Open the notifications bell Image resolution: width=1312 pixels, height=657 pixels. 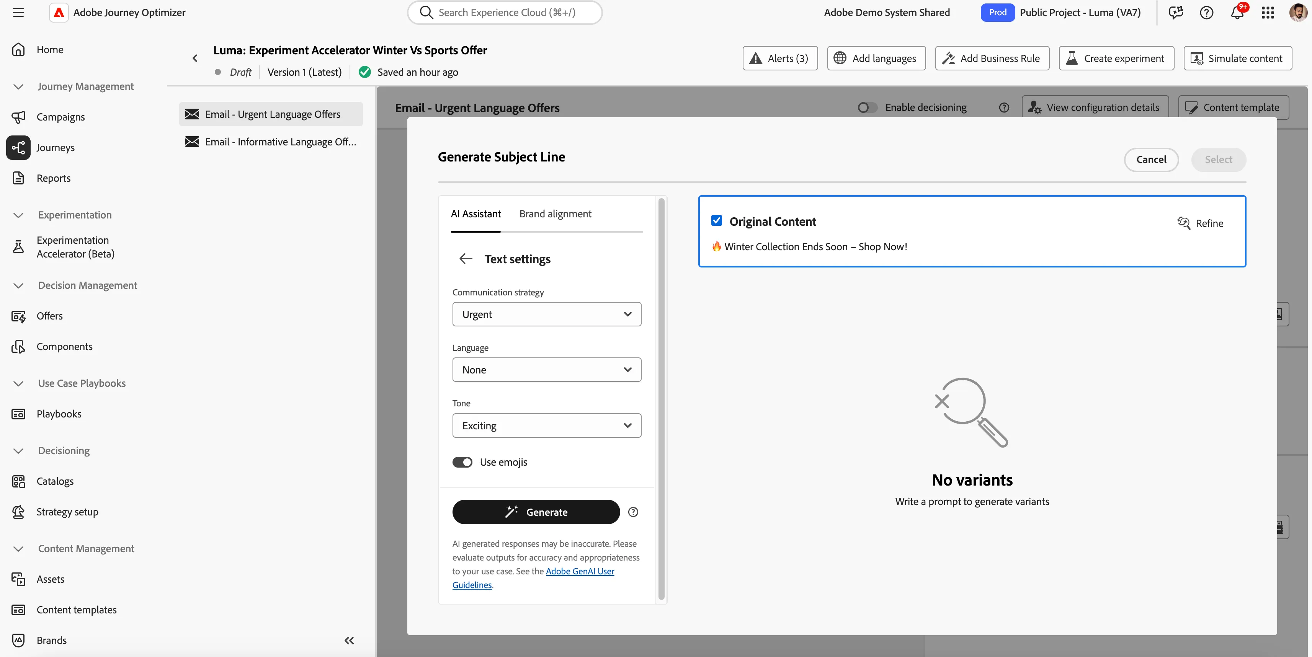1237,13
